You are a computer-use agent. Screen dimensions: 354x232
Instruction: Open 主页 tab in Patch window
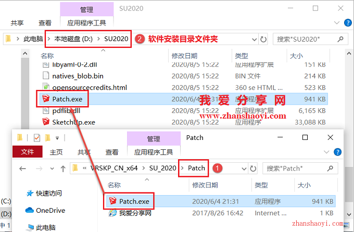pos(56,152)
